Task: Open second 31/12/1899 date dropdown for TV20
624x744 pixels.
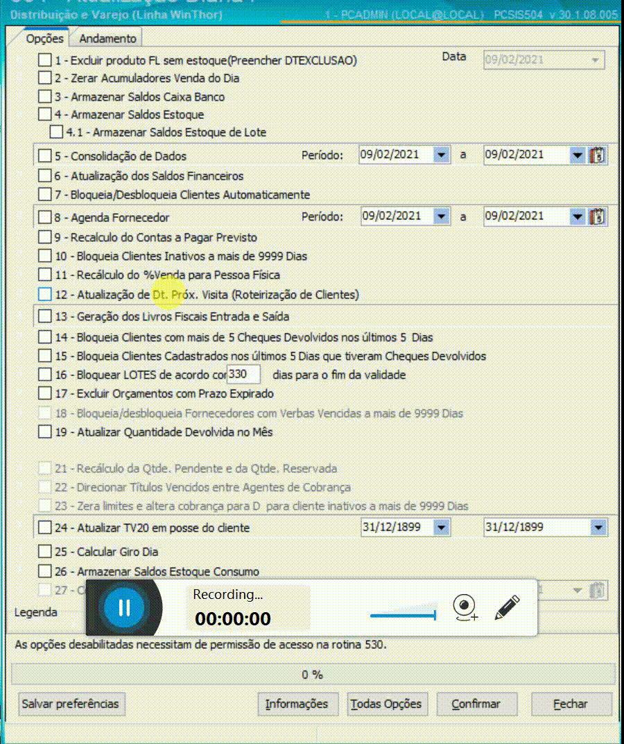Action: coord(599,527)
